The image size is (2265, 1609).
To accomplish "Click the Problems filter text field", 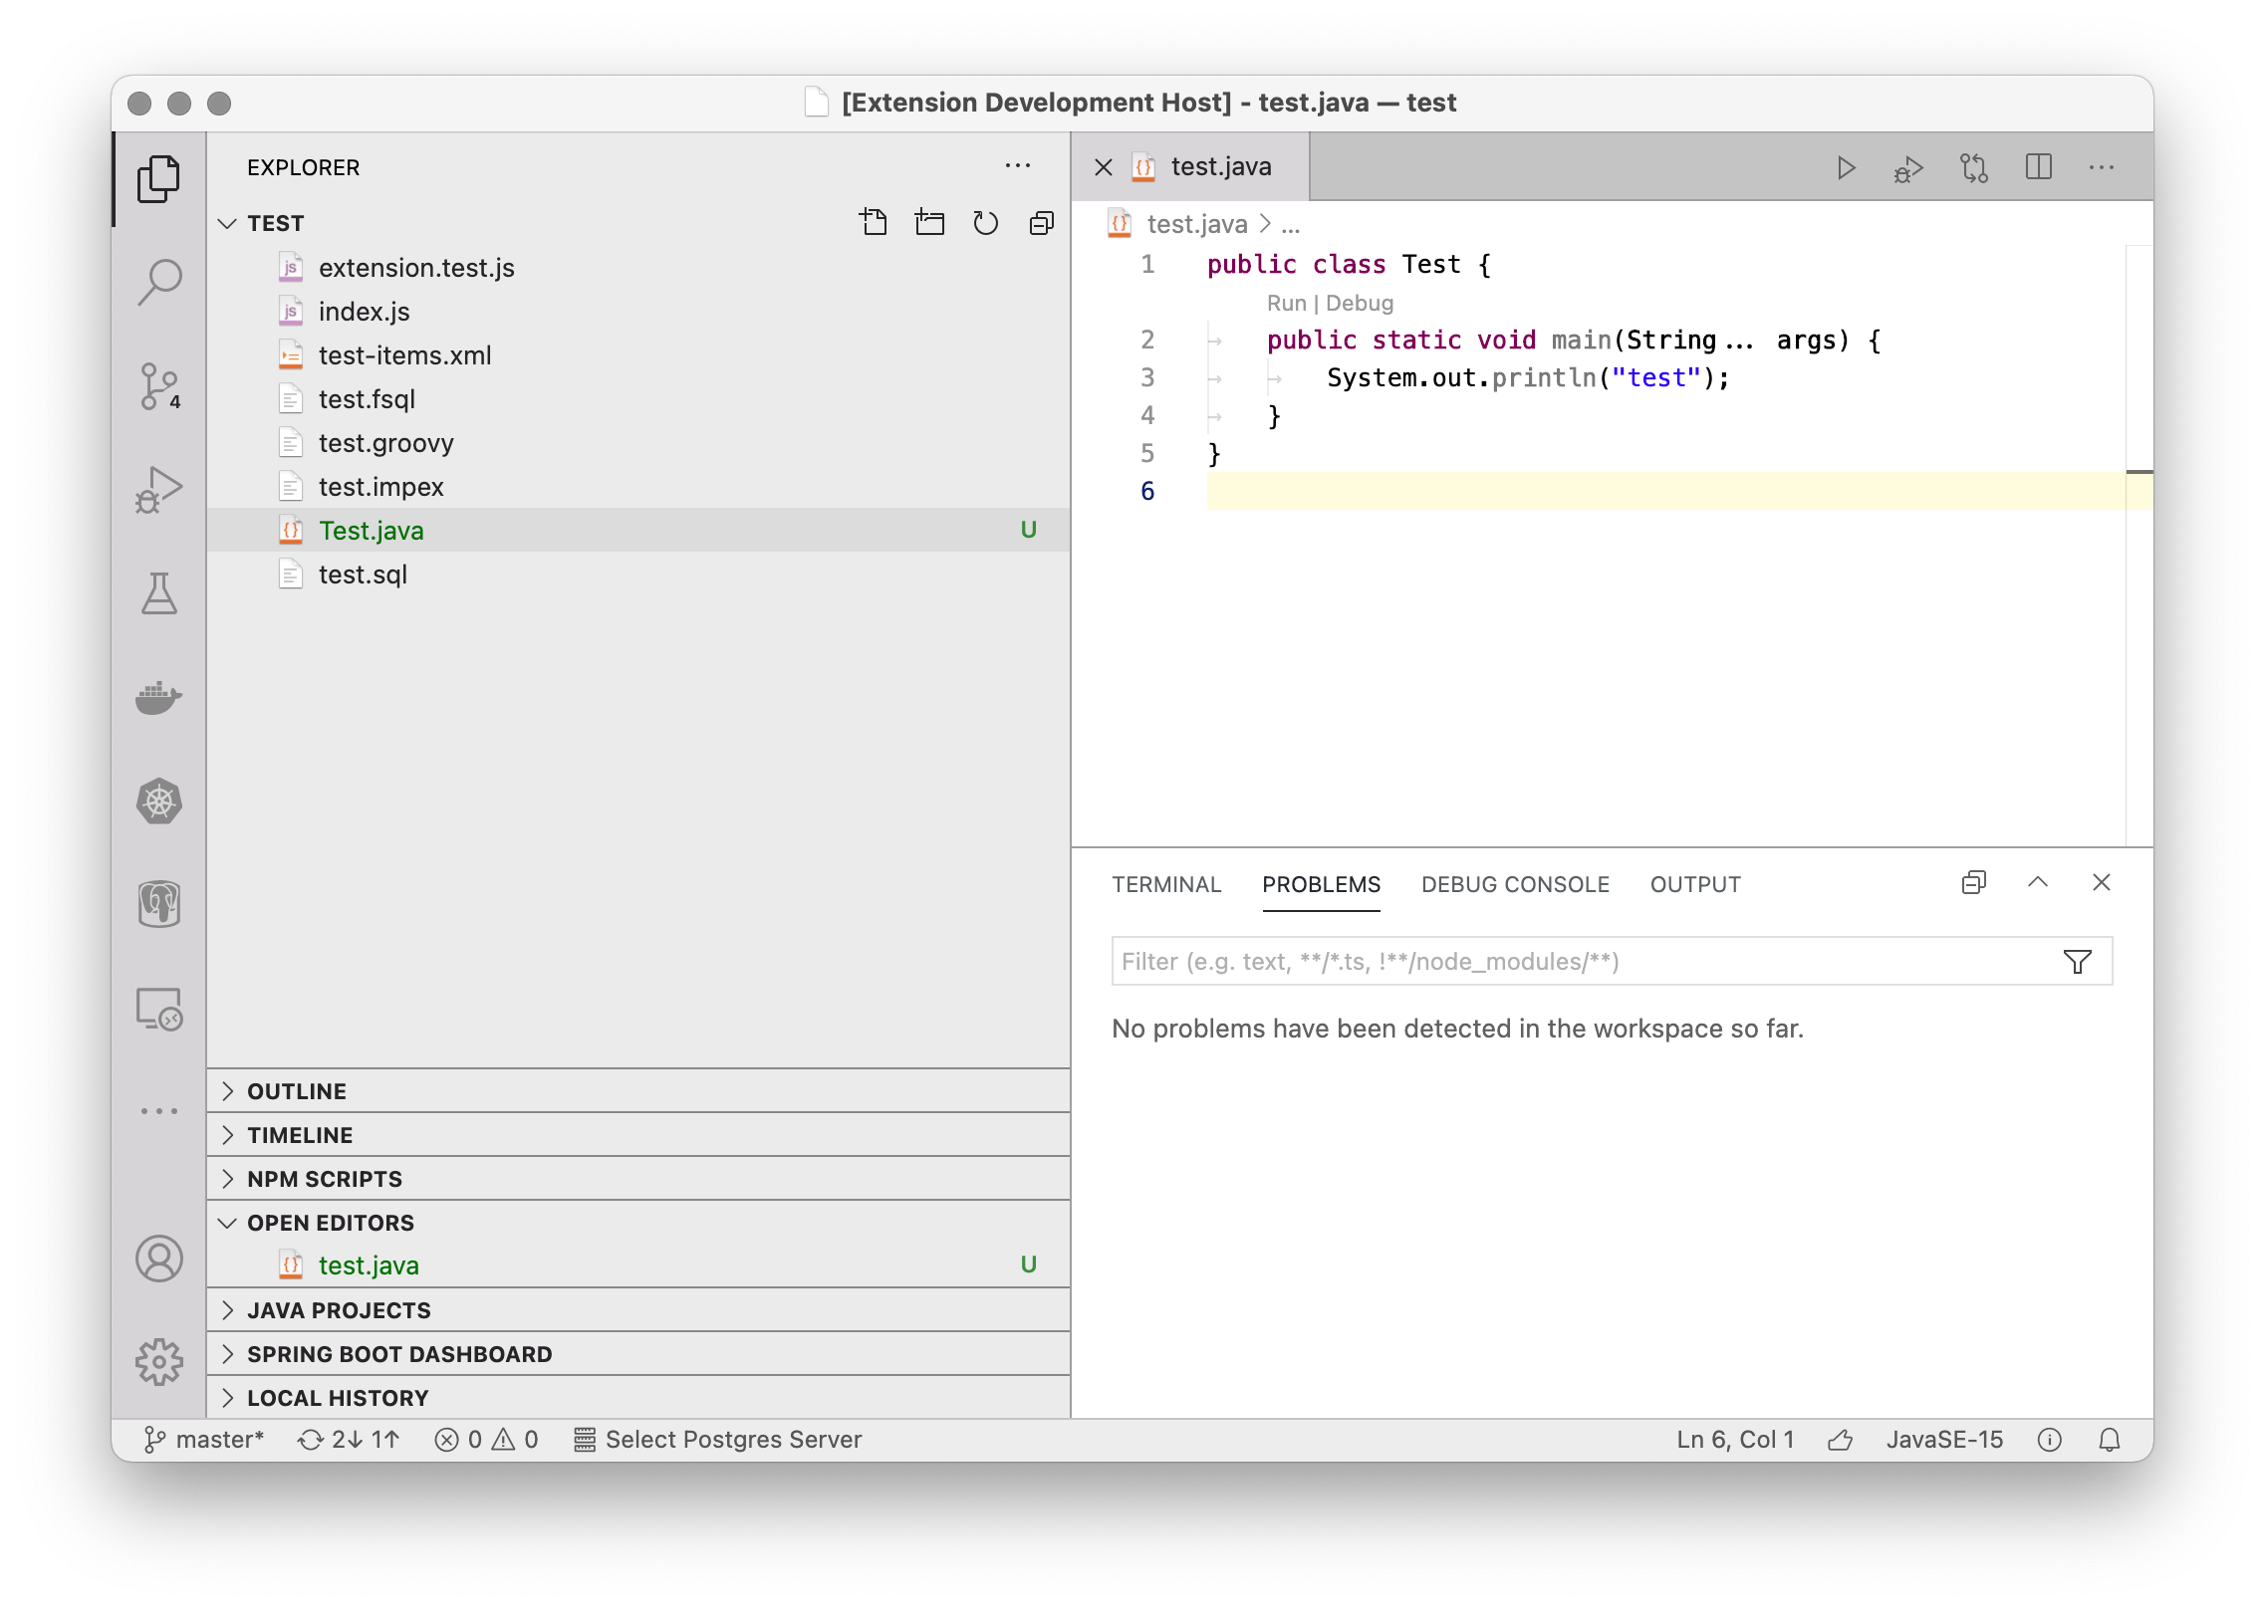I will click(1574, 962).
